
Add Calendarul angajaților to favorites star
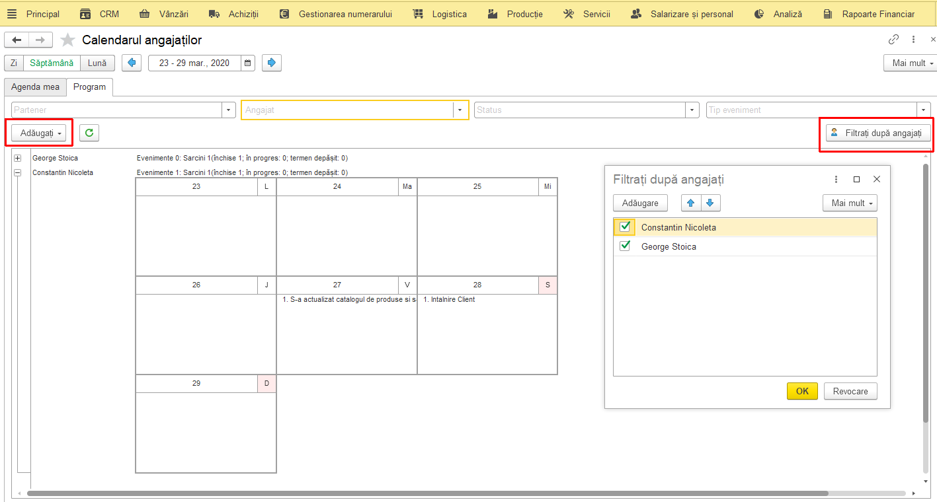click(67, 40)
